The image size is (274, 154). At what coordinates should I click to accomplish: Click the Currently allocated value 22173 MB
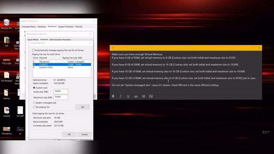coord(59,125)
